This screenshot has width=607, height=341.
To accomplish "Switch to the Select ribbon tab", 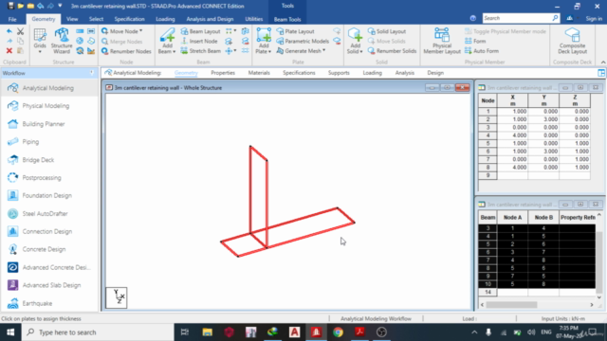I will point(96,19).
